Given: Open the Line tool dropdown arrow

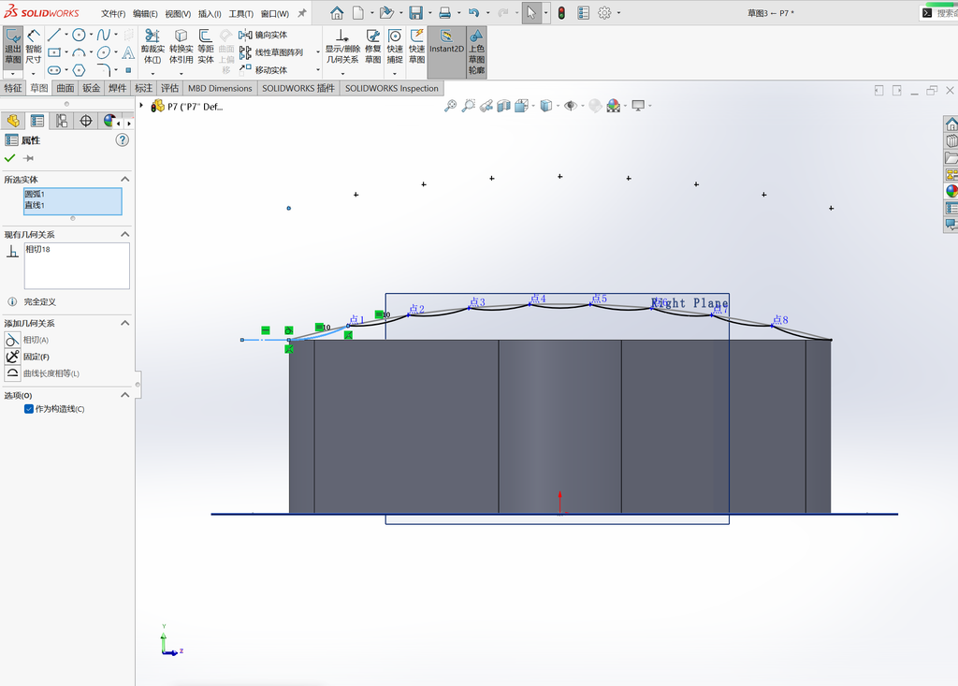Looking at the screenshot, I should [66, 35].
